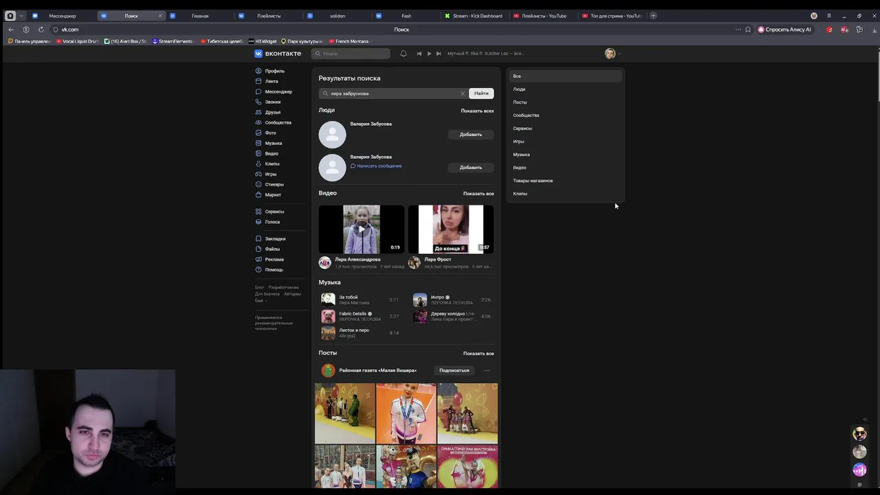Clear the search query with the X
The width and height of the screenshot is (880, 495).
click(x=463, y=93)
